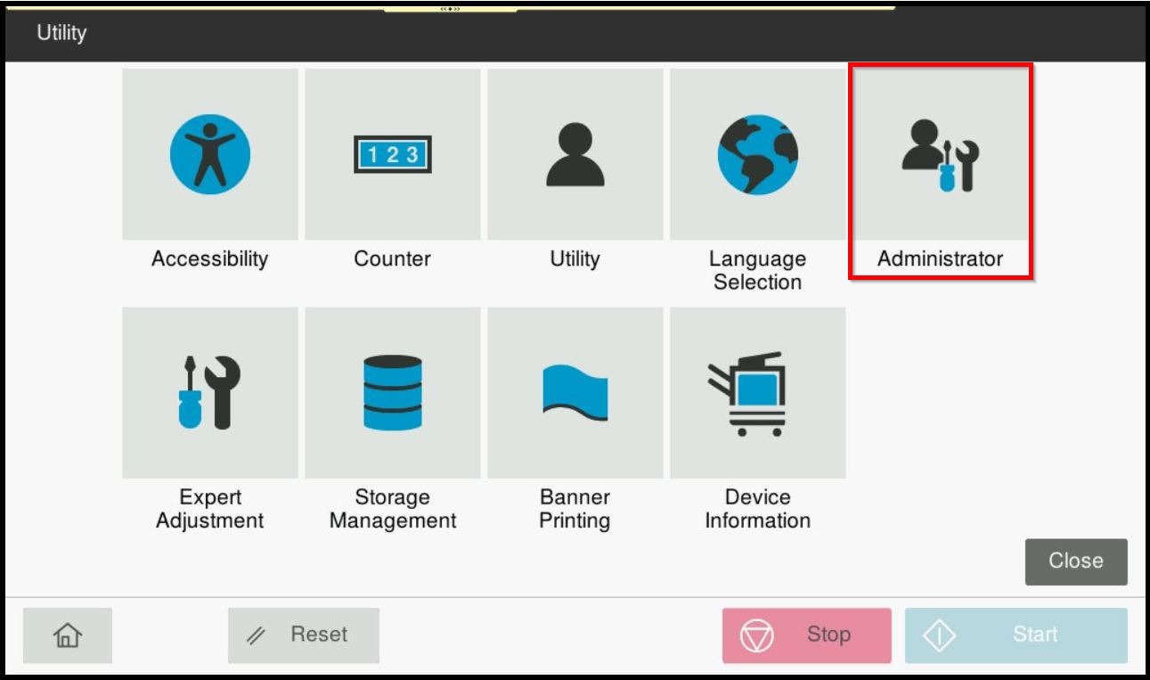Open Expert Adjustment tools icon

(210, 392)
